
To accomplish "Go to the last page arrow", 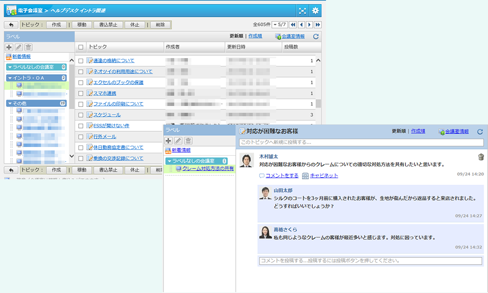I will click(x=318, y=24).
